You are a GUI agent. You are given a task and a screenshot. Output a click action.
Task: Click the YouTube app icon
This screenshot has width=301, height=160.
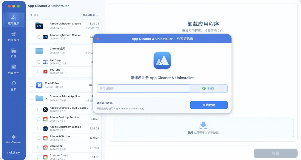45,72
